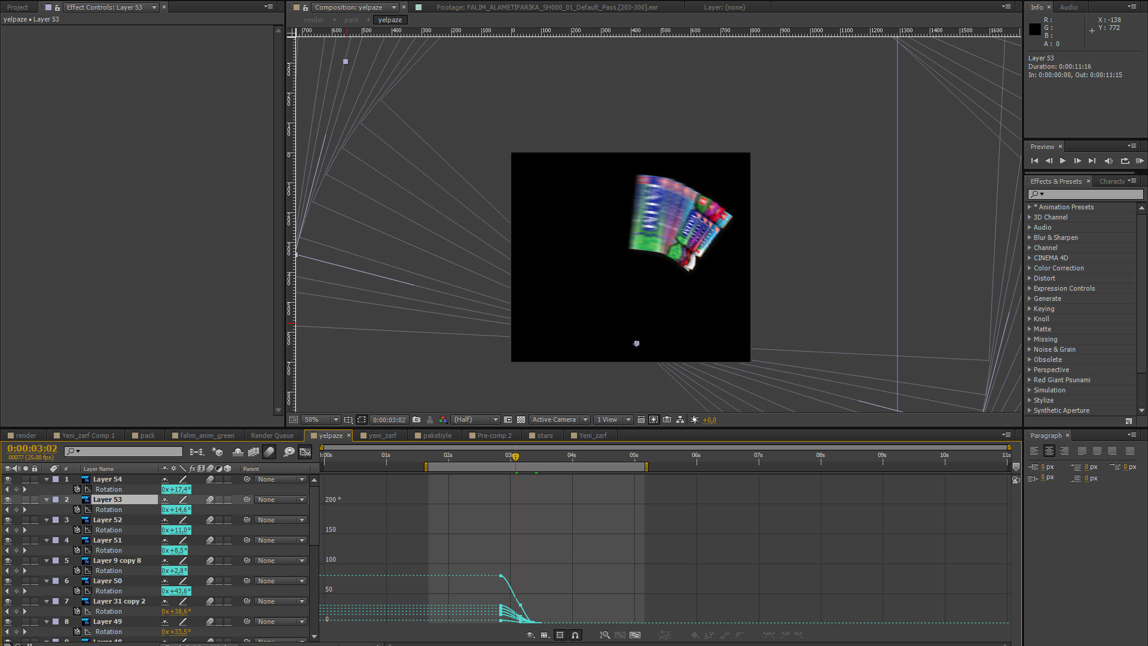The width and height of the screenshot is (1148, 646).
Task: Open the Half resolution dropdown
Action: click(x=475, y=420)
